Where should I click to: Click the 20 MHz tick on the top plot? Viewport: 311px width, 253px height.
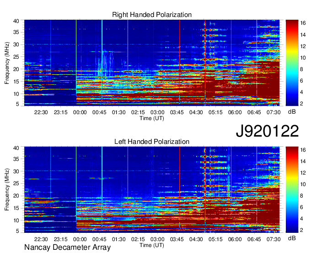click(x=16, y=69)
